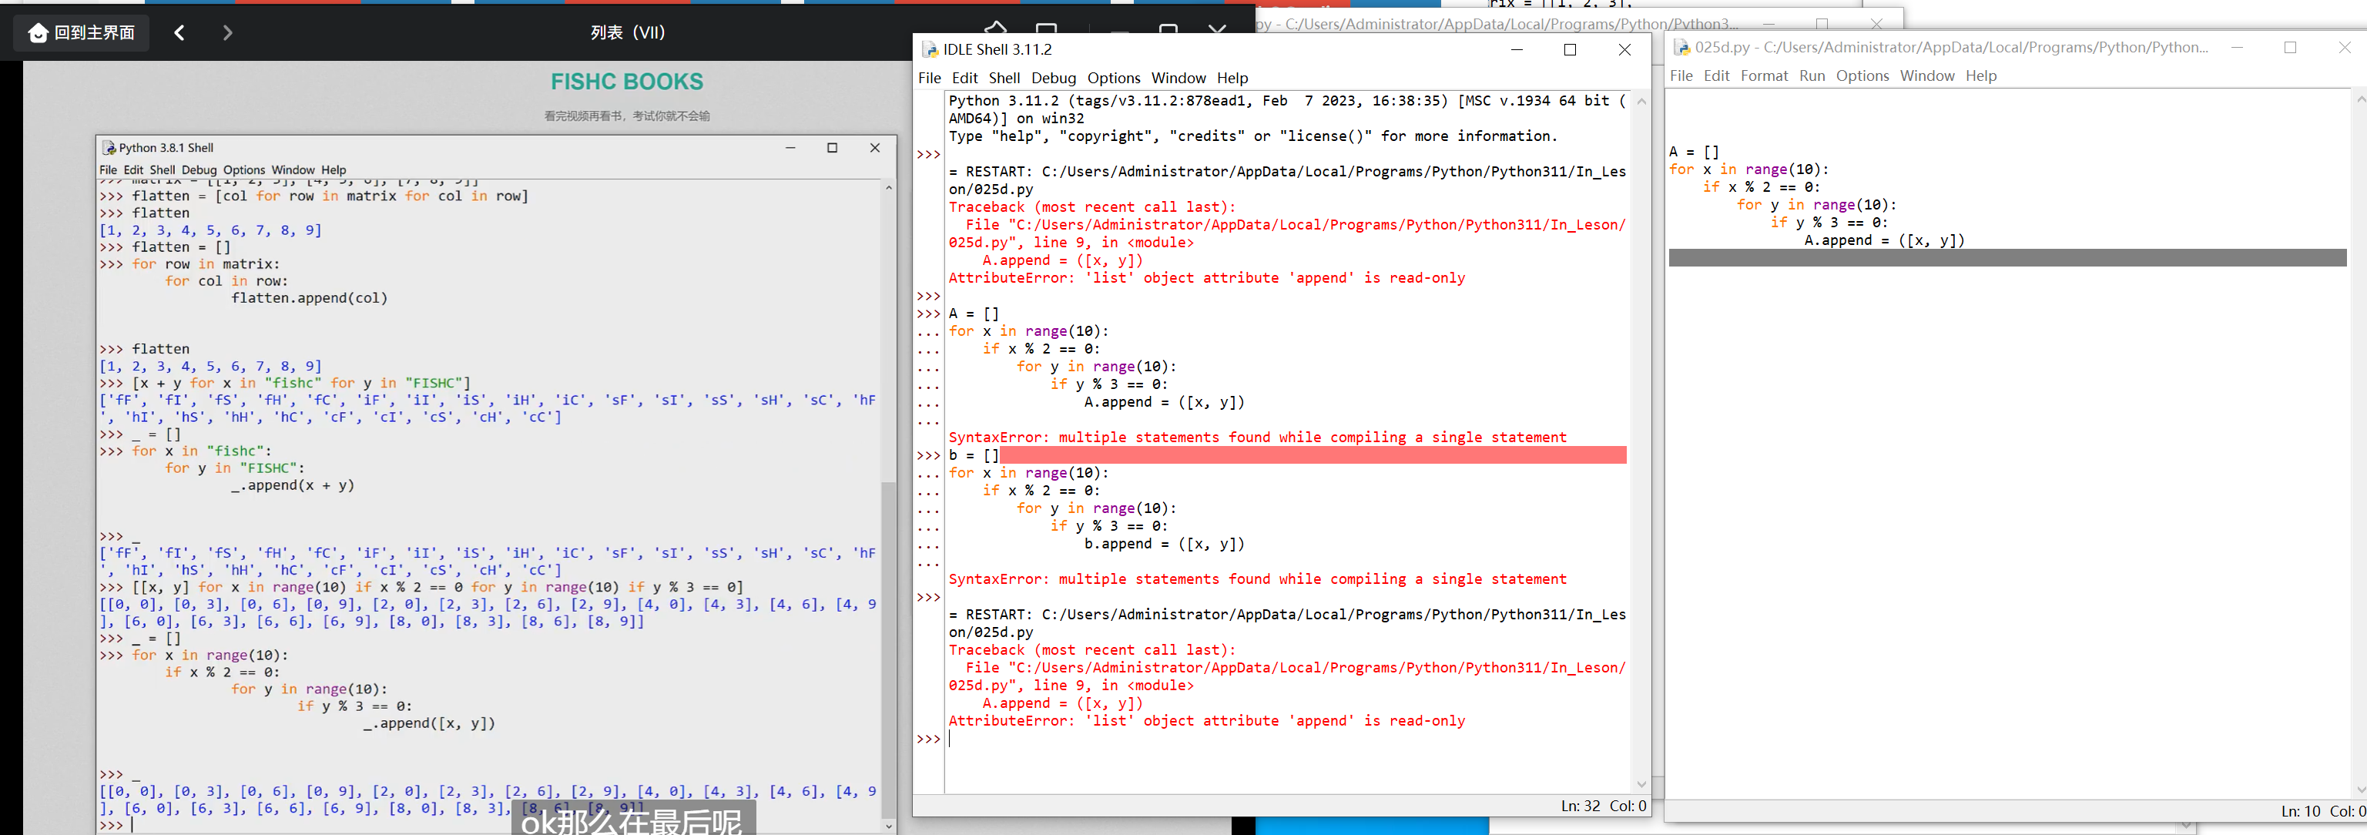Click the 回到主界面 button
Viewport: 2367px width, 835px height.
pos(82,33)
